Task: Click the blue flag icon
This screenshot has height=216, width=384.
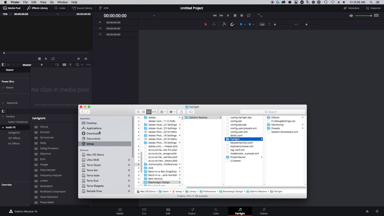Action: pyautogui.click(x=241, y=24)
